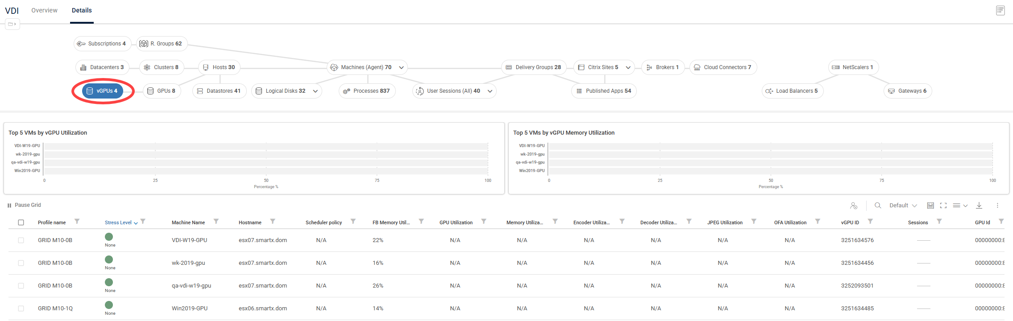The width and height of the screenshot is (1013, 321).
Task: Tick the qa-vdi-w19-gpu row checkbox
Action: (x=21, y=286)
